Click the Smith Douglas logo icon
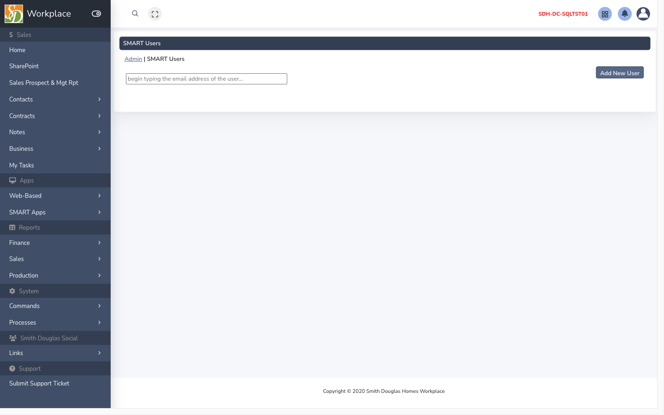This screenshot has width=664, height=415. (14, 14)
